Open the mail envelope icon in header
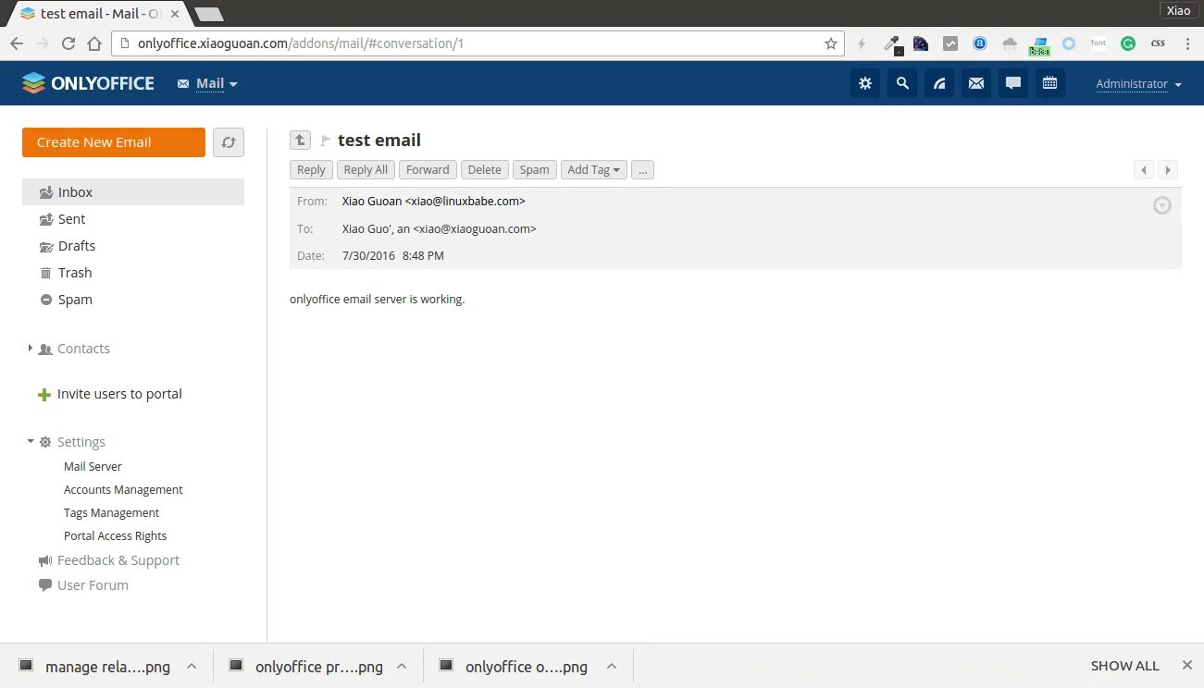Viewport: 1204px width, 688px height. [x=976, y=83]
